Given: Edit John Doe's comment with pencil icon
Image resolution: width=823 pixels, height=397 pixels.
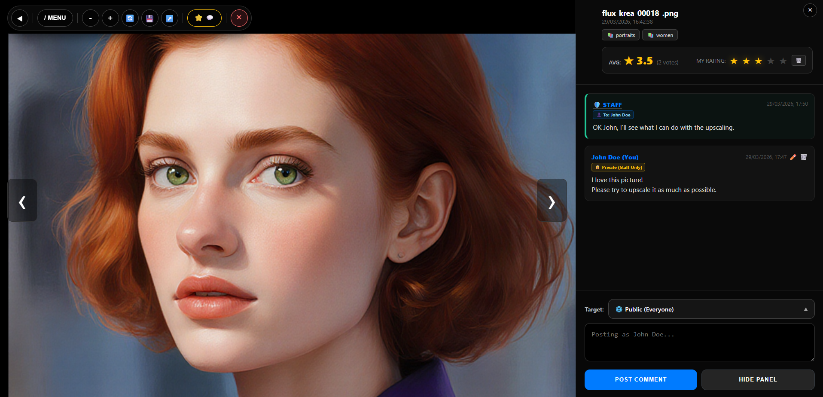Looking at the screenshot, I should point(793,157).
